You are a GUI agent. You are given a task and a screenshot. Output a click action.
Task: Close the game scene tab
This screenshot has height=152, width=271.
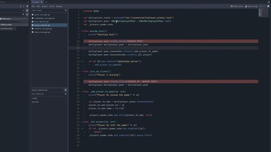coord(41,2)
